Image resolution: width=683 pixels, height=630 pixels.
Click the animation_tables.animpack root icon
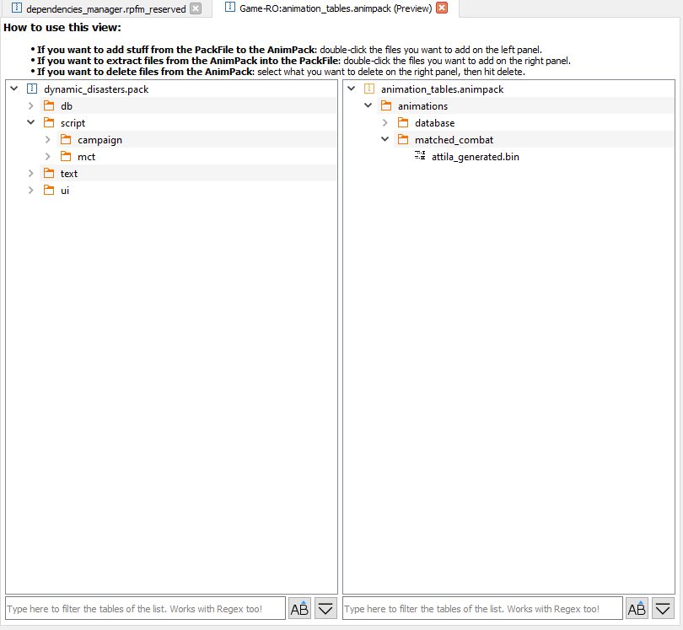click(369, 89)
